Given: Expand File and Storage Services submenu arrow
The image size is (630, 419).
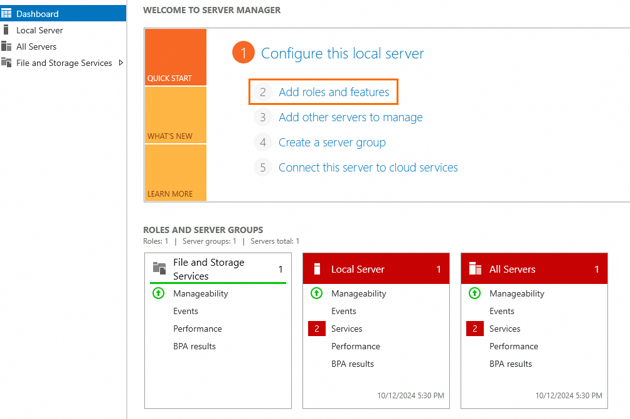Looking at the screenshot, I should point(121,63).
